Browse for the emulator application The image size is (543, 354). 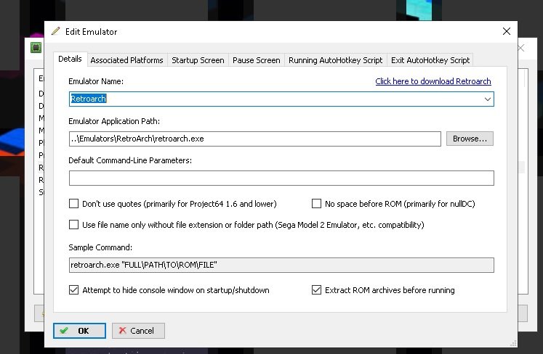470,139
